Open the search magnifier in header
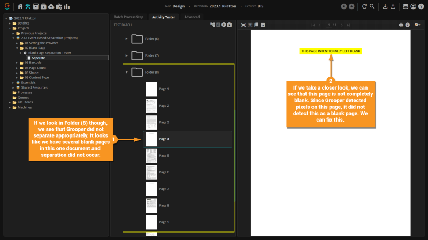The width and height of the screenshot is (428, 240). pos(372,6)
